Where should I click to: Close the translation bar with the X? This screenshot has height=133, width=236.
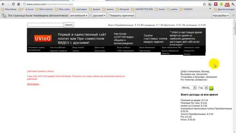[x=233, y=16]
